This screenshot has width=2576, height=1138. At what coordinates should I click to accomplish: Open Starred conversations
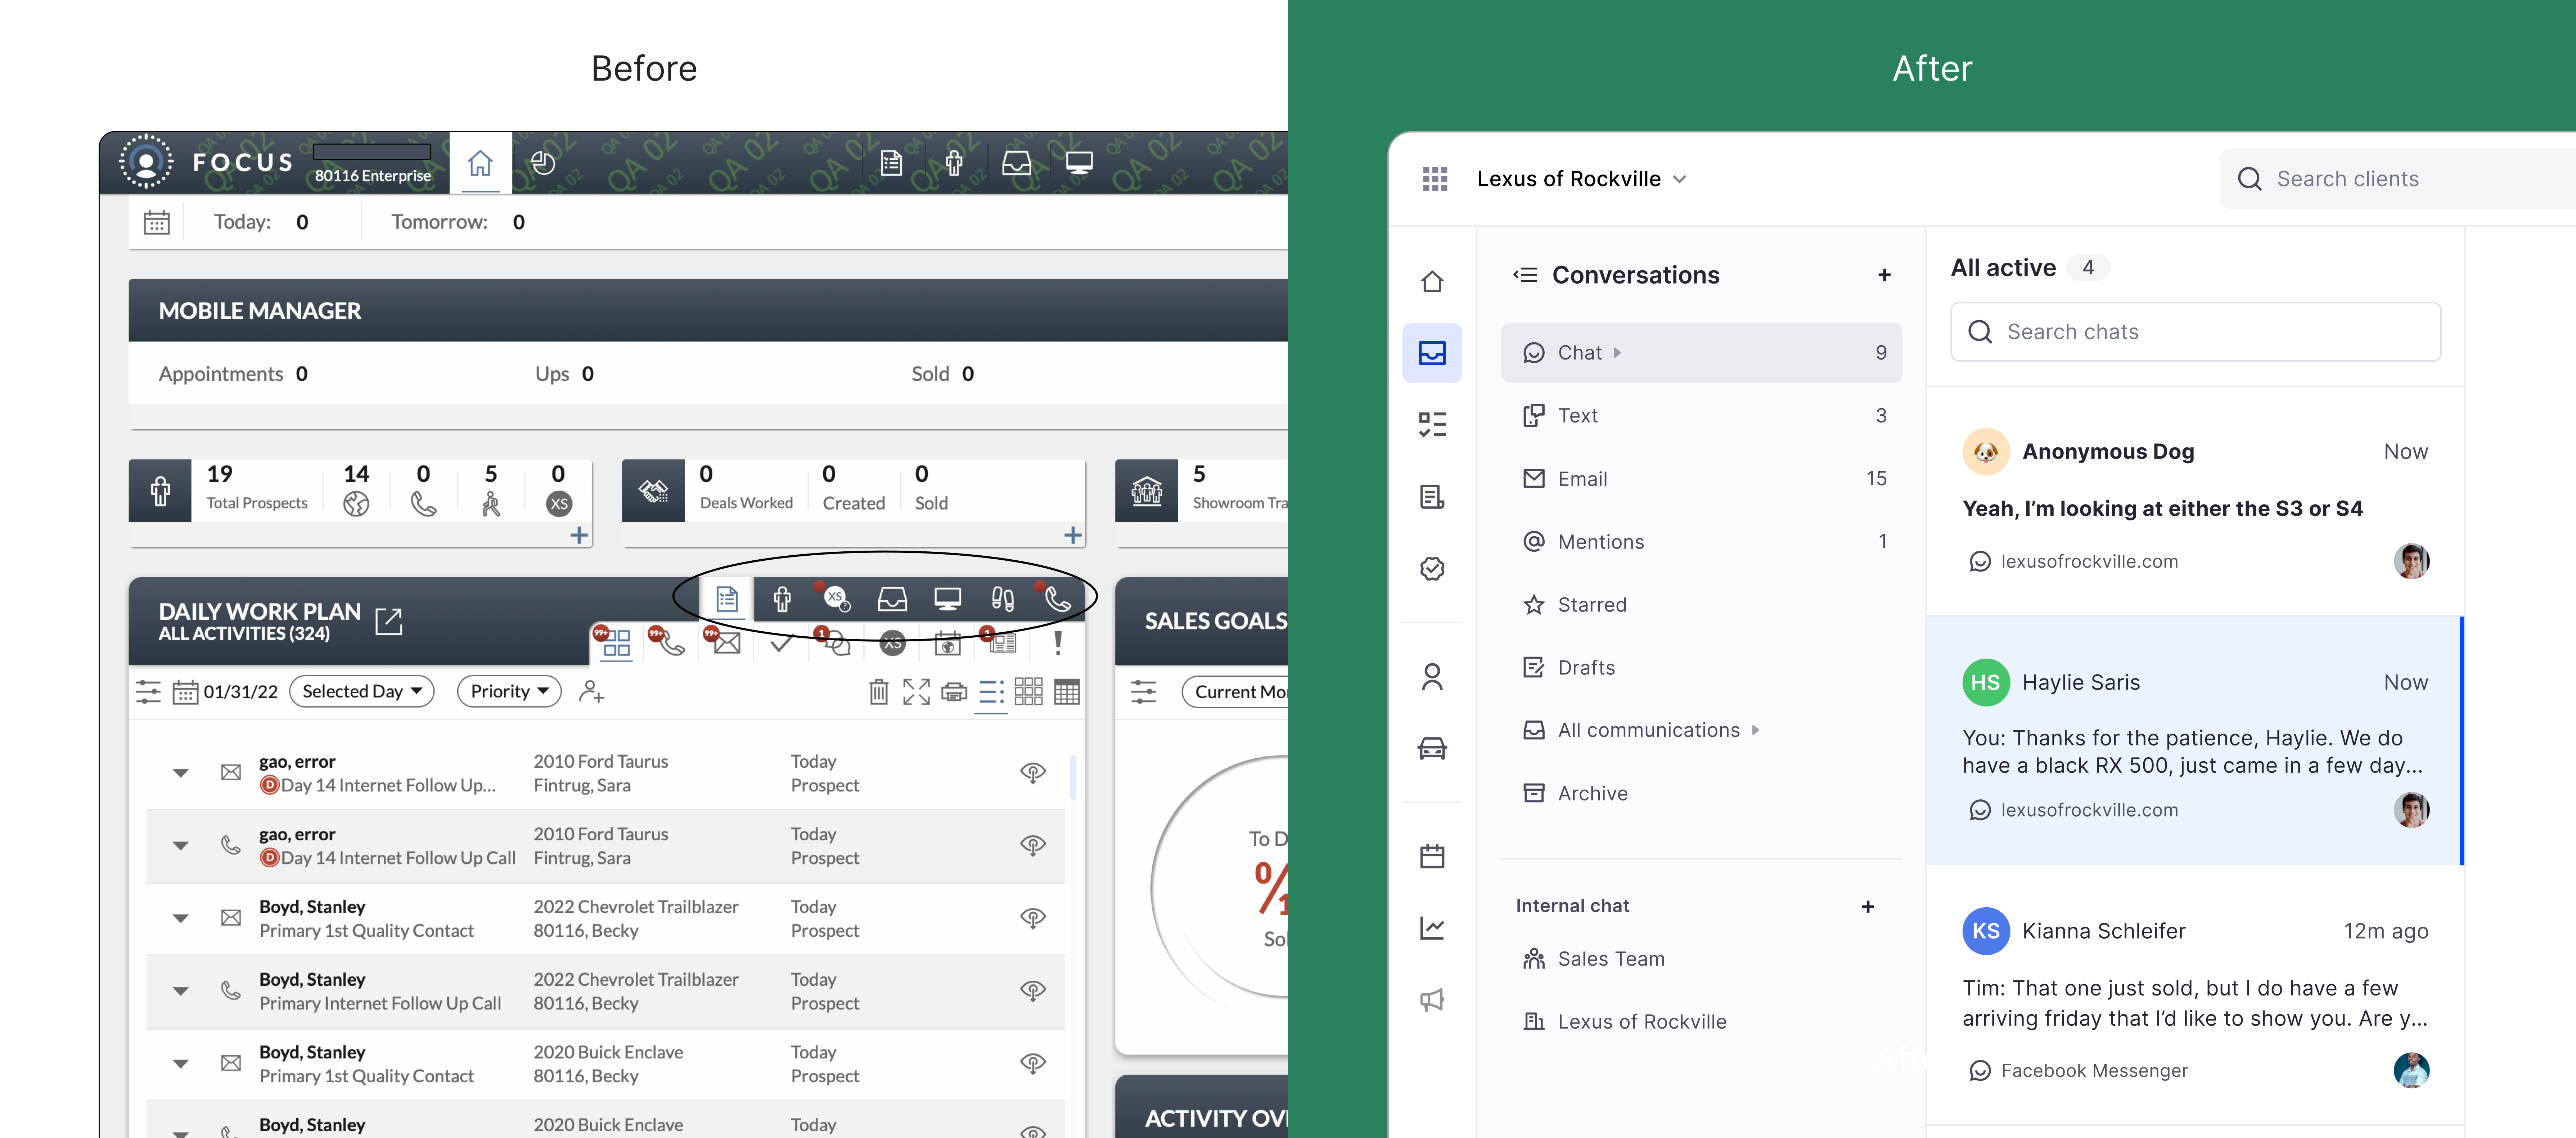[1701, 605]
